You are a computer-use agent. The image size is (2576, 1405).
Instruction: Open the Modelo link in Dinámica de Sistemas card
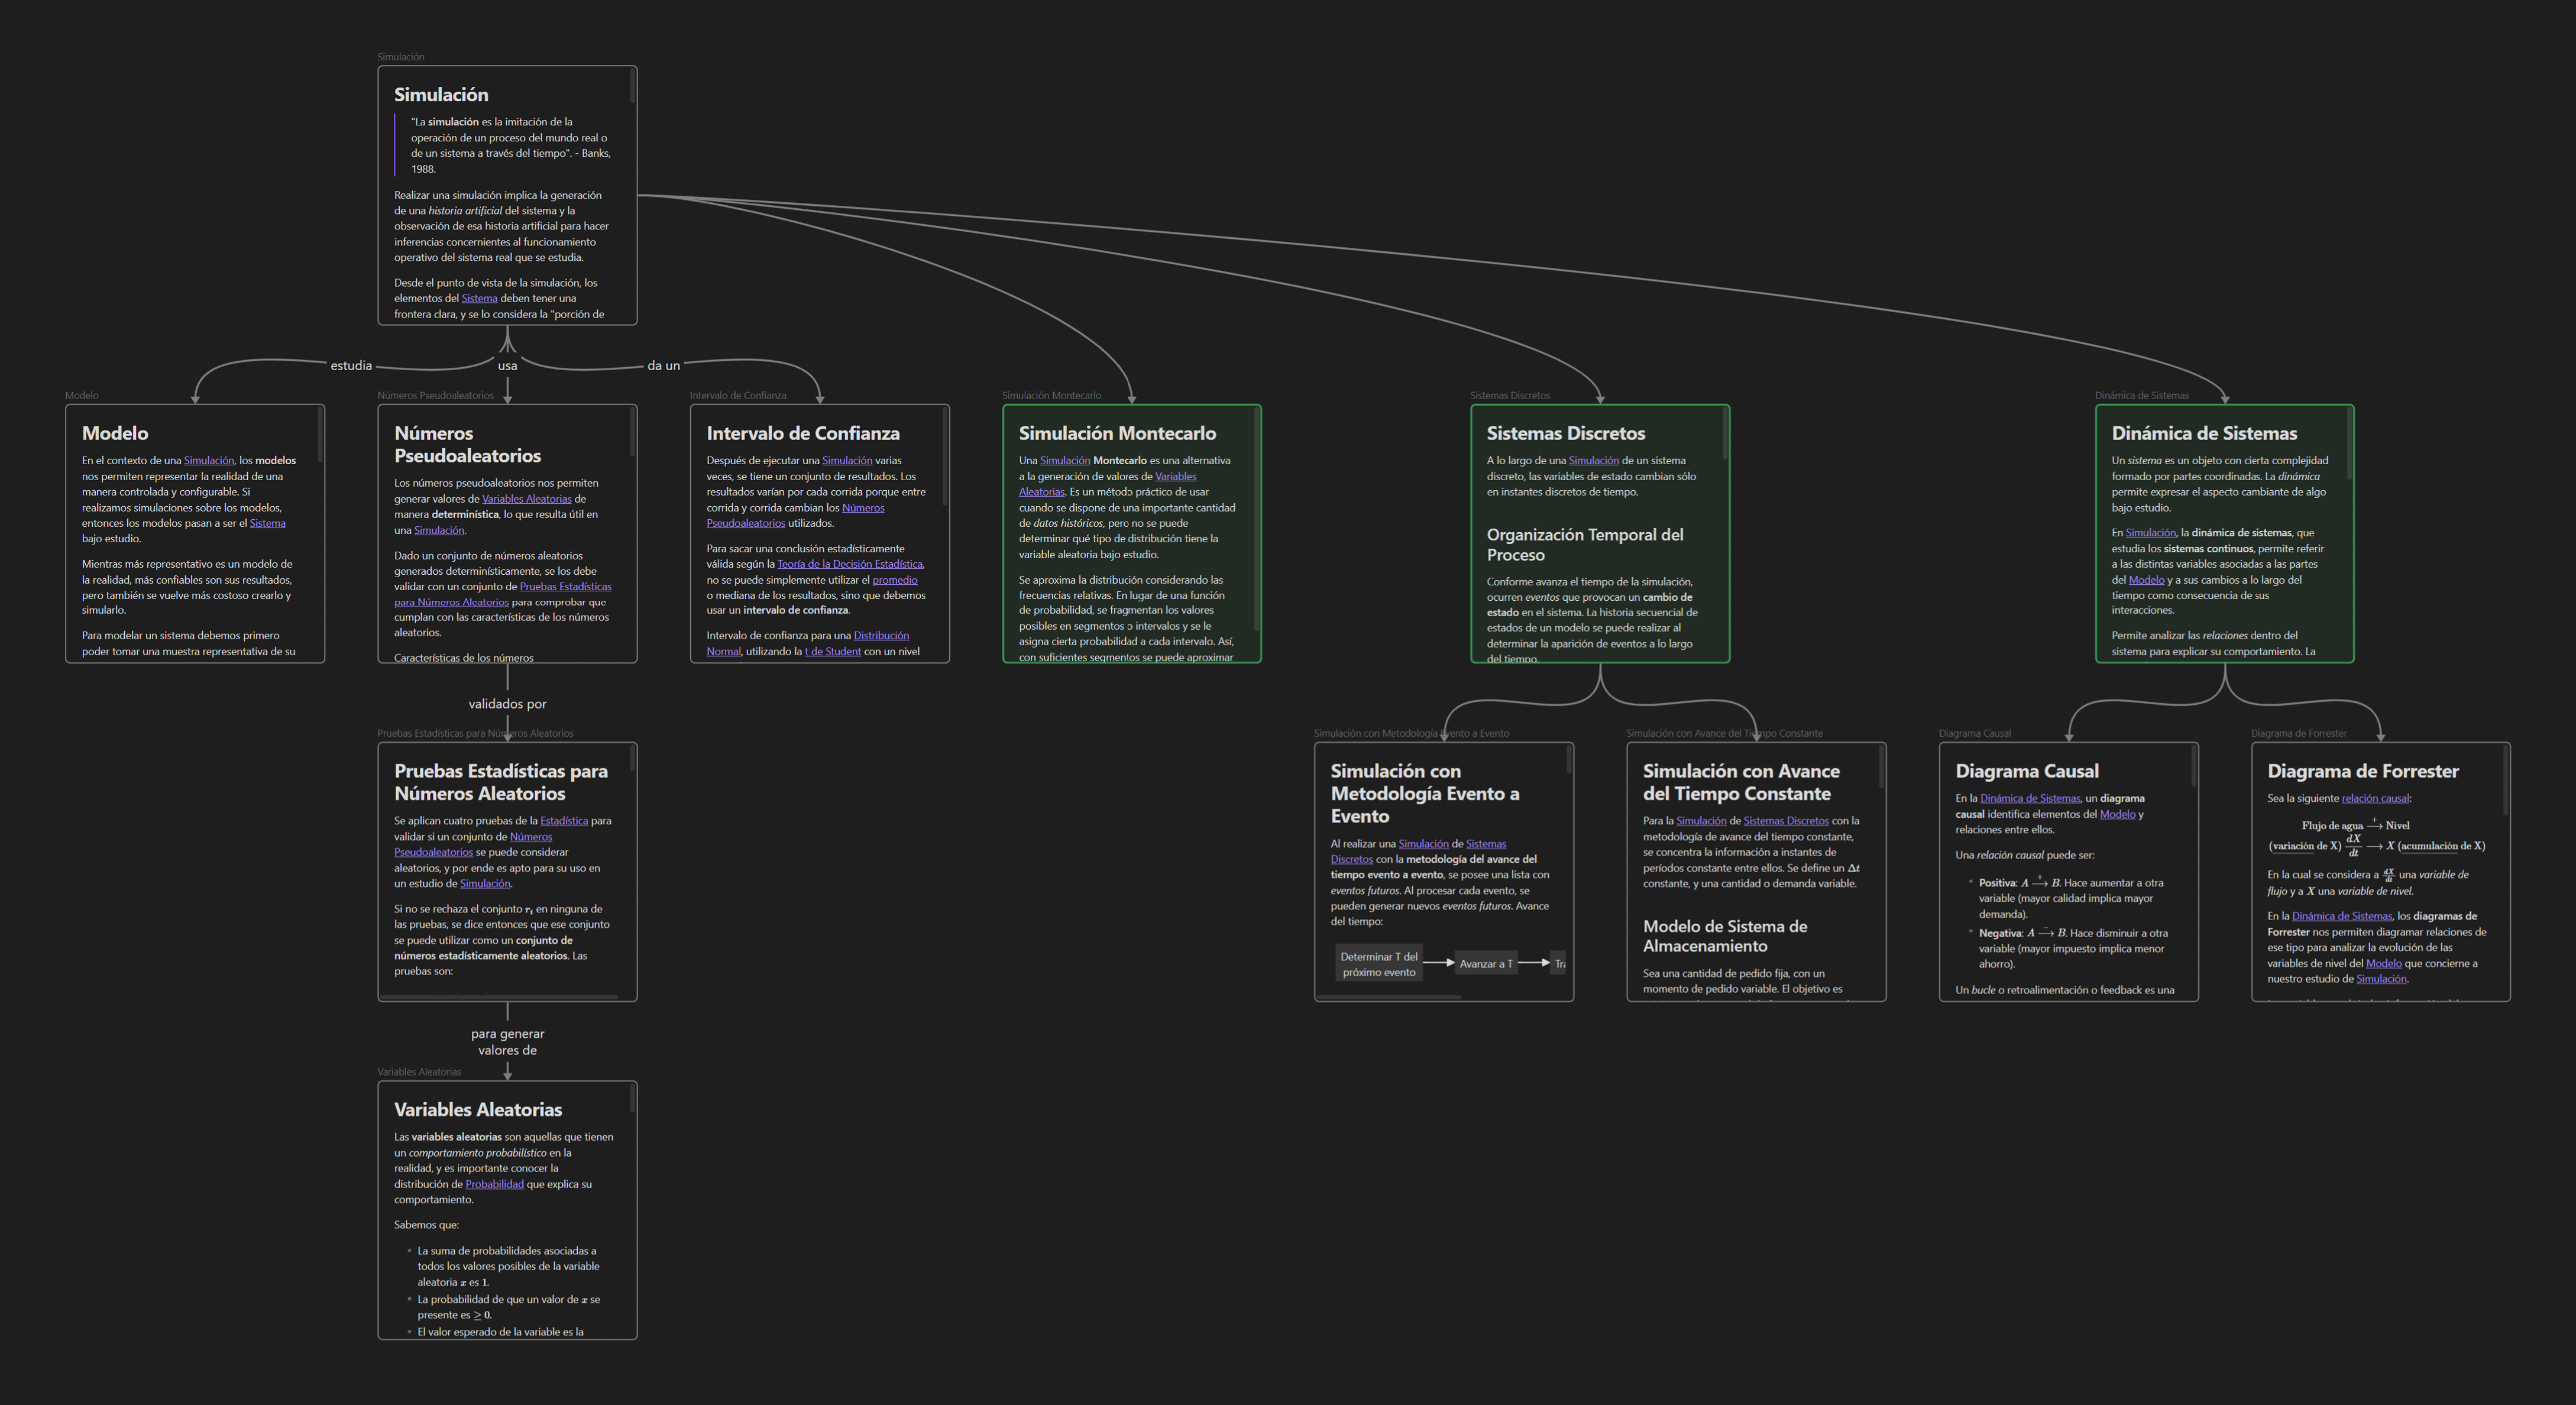[x=2146, y=580]
